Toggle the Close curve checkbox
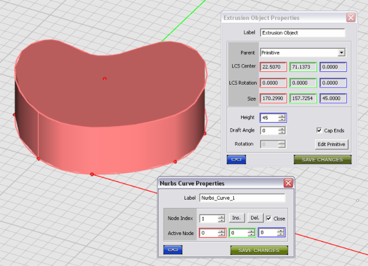Viewport: 368px width, 266px height. (269, 218)
